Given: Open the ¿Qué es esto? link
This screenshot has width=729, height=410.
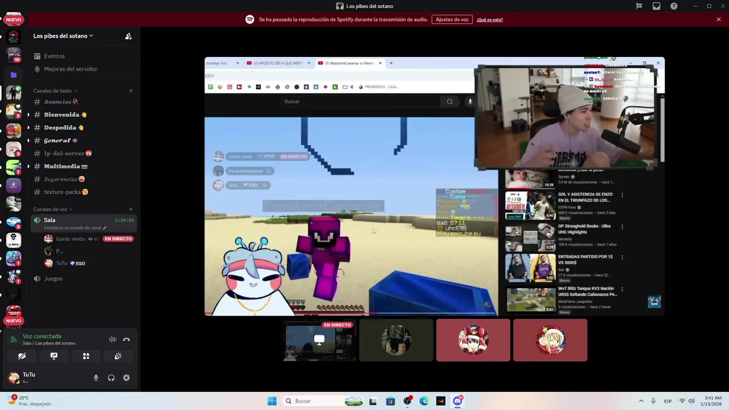Looking at the screenshot, I should point(490,19).
